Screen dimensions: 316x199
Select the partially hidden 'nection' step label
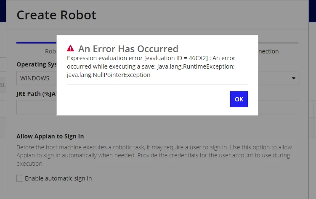[x=268, y=51]
